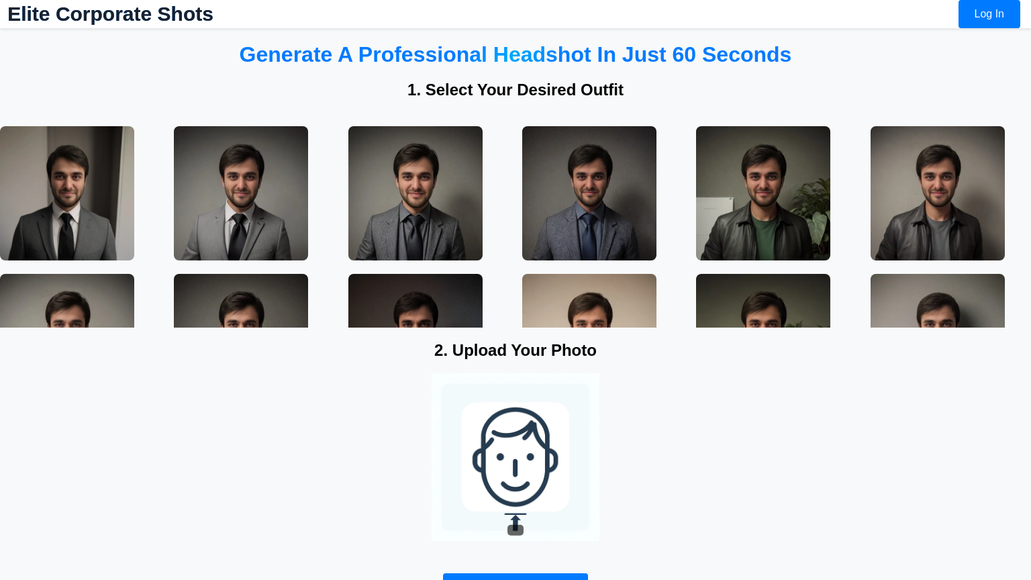Viewport: 1031px width, 580px height.
Task: Select the gray leather jacket outfit
Action: (937, 193)
